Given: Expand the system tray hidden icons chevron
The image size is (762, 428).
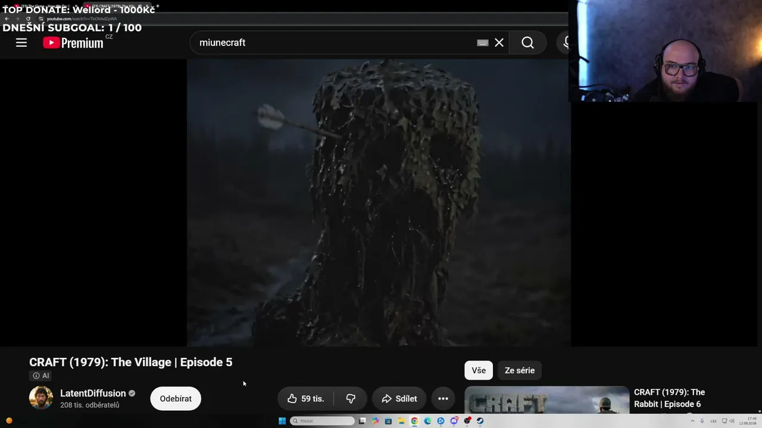Looking at the screenshot, I should (692, 421).
